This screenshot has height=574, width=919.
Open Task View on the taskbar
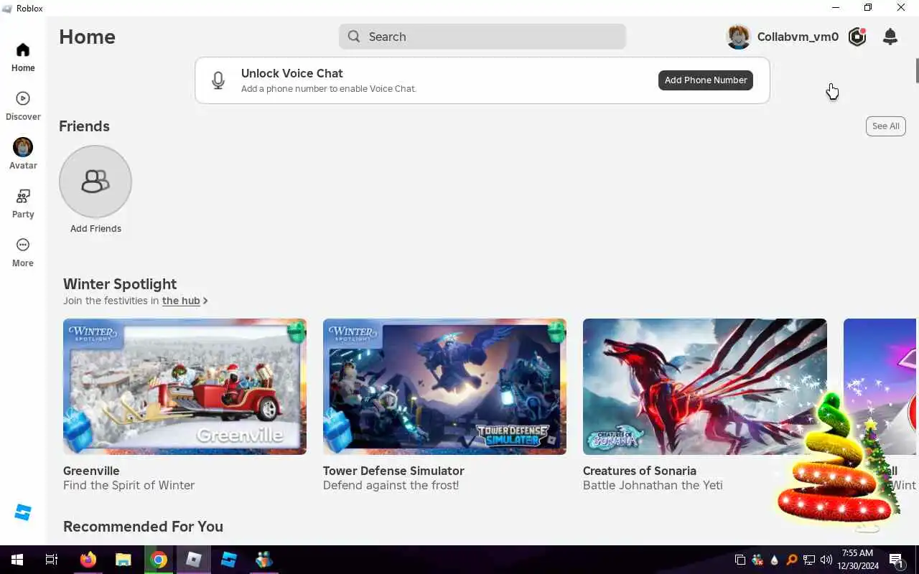point(52,560)
